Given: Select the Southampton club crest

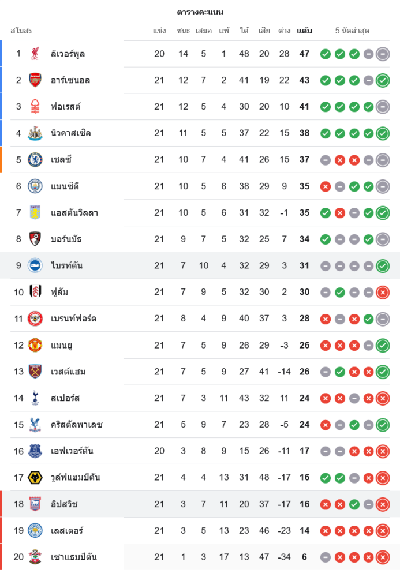Looking at the screenshot, I should (35, 557).
